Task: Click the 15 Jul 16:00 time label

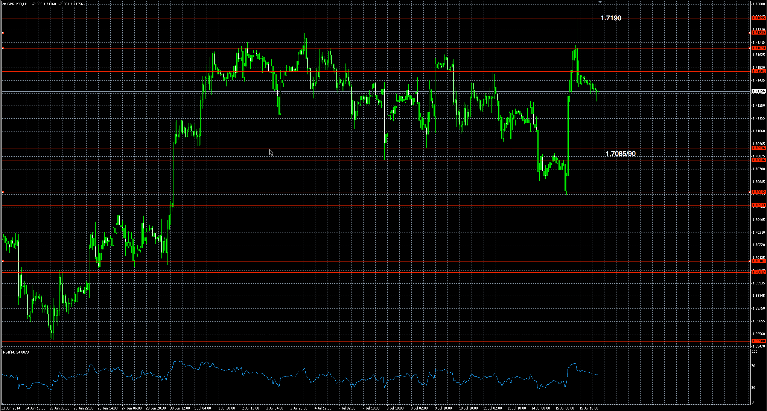Action: [x=589, y=408]
